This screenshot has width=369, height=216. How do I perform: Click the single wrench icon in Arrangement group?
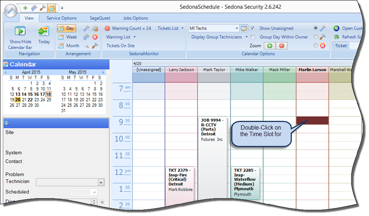click(86, 28)
